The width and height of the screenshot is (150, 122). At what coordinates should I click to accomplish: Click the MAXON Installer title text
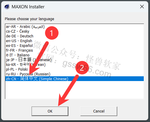pyautogui.click(x=28, y=7)
